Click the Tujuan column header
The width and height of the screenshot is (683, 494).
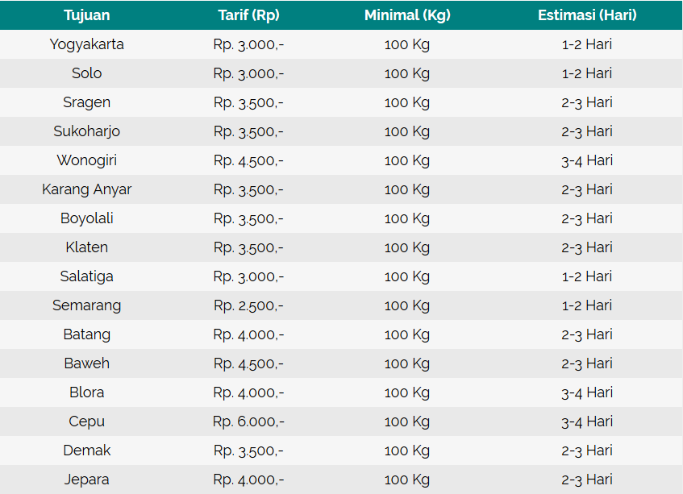click(x=87, y=15)
